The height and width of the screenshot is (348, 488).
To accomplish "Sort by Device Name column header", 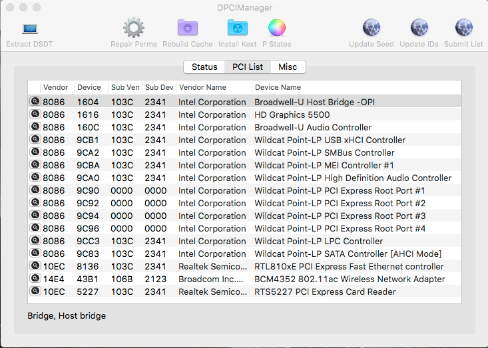I will point(356,87).
